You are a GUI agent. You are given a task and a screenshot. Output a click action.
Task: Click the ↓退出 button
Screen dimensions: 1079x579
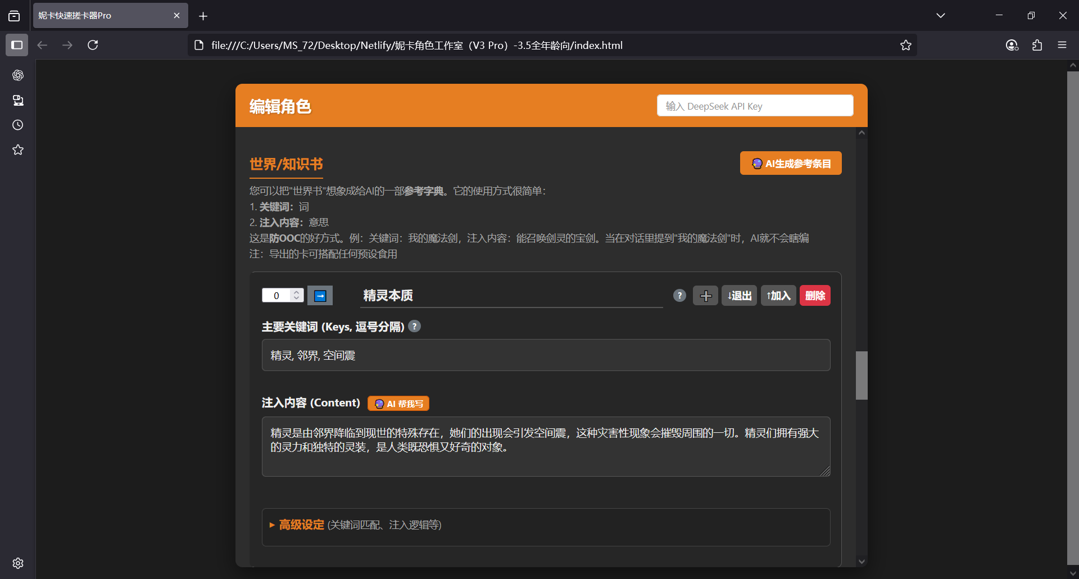pos(739,296)
